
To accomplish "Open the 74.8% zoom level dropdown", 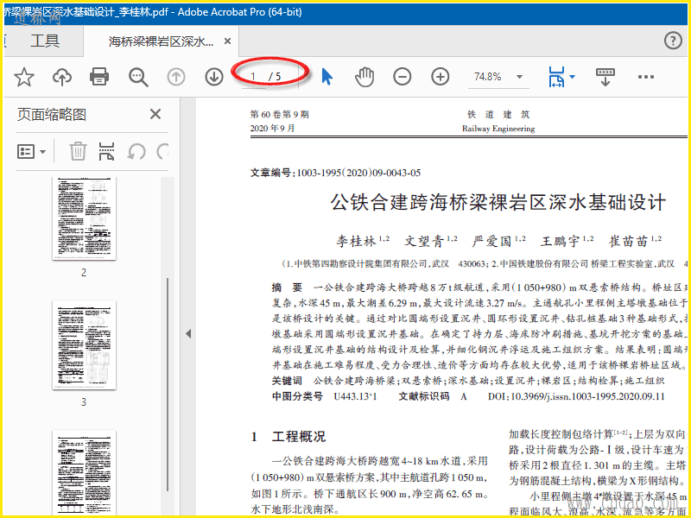I will 498,77.
